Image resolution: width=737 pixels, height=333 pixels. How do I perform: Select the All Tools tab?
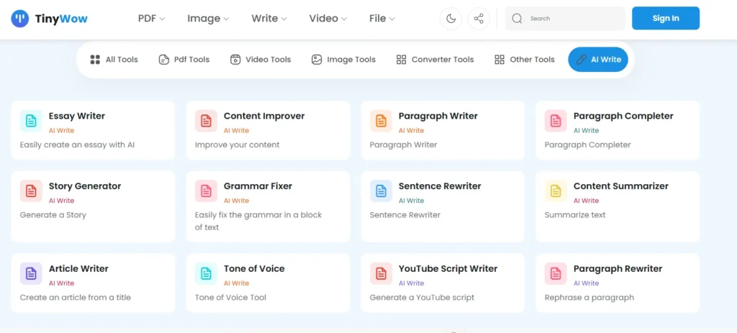114,60
